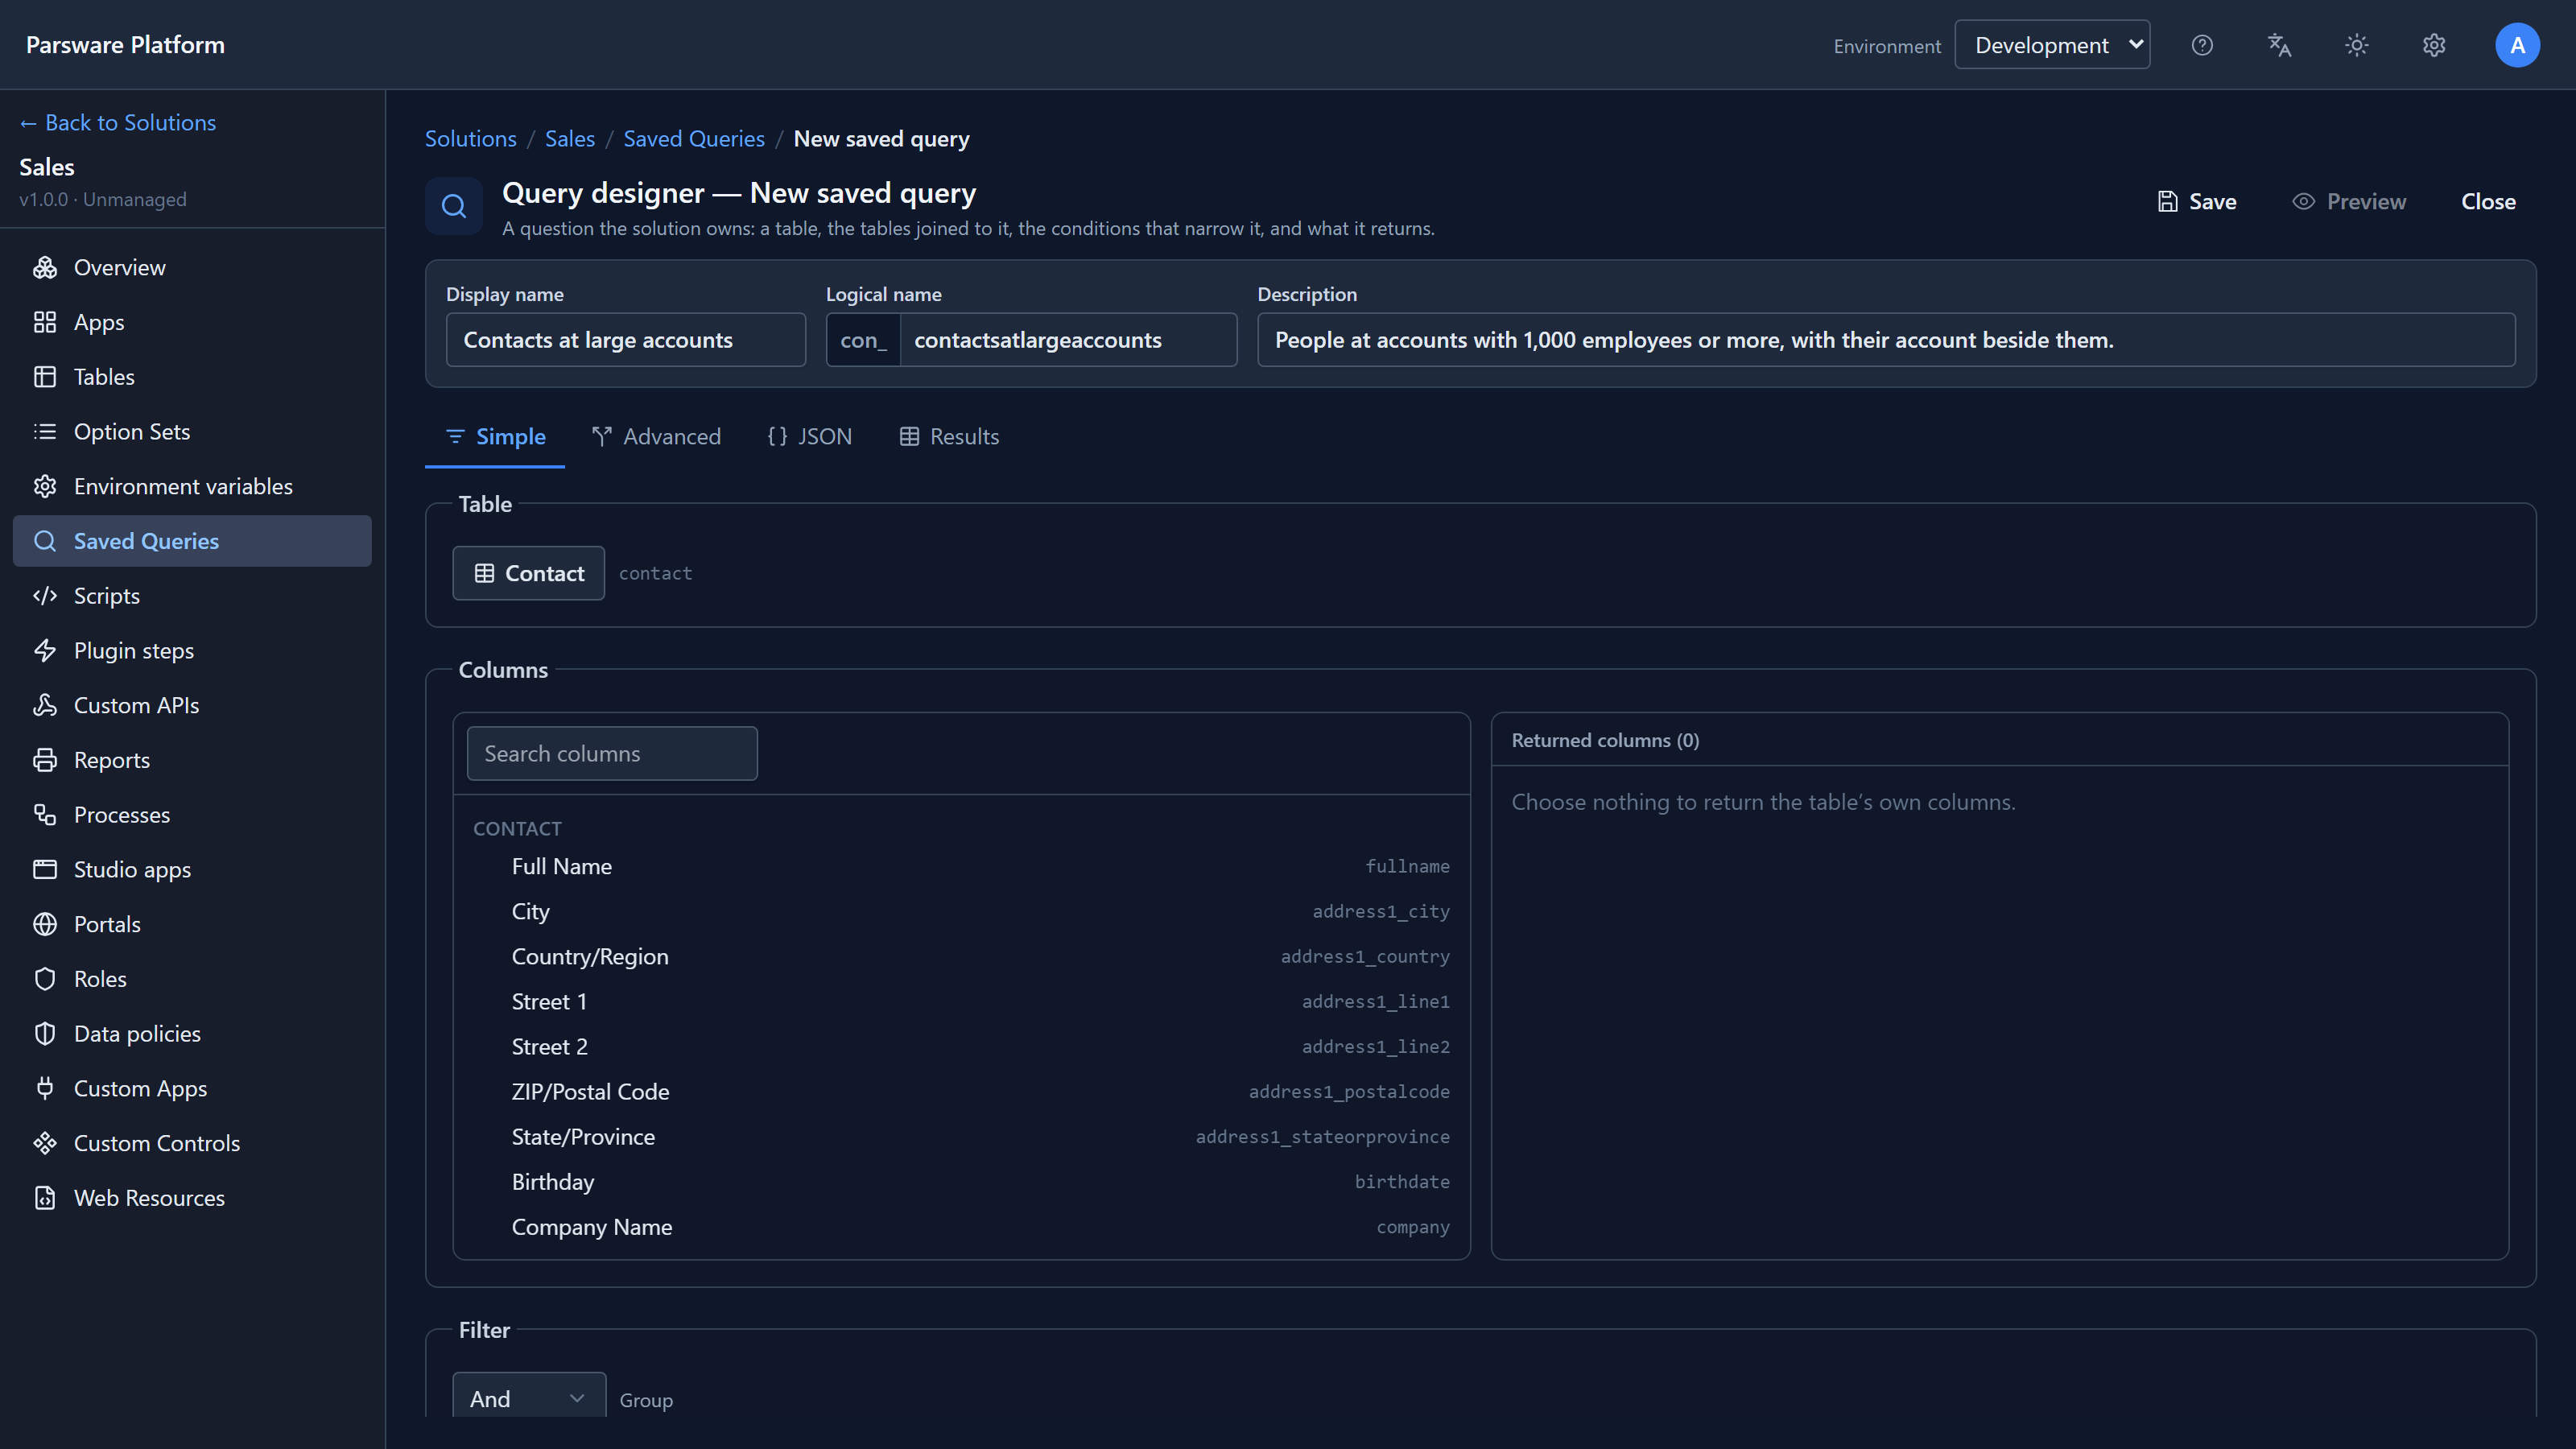
Task: Click the Apps grid icon
Action: (x=45, y=322)
